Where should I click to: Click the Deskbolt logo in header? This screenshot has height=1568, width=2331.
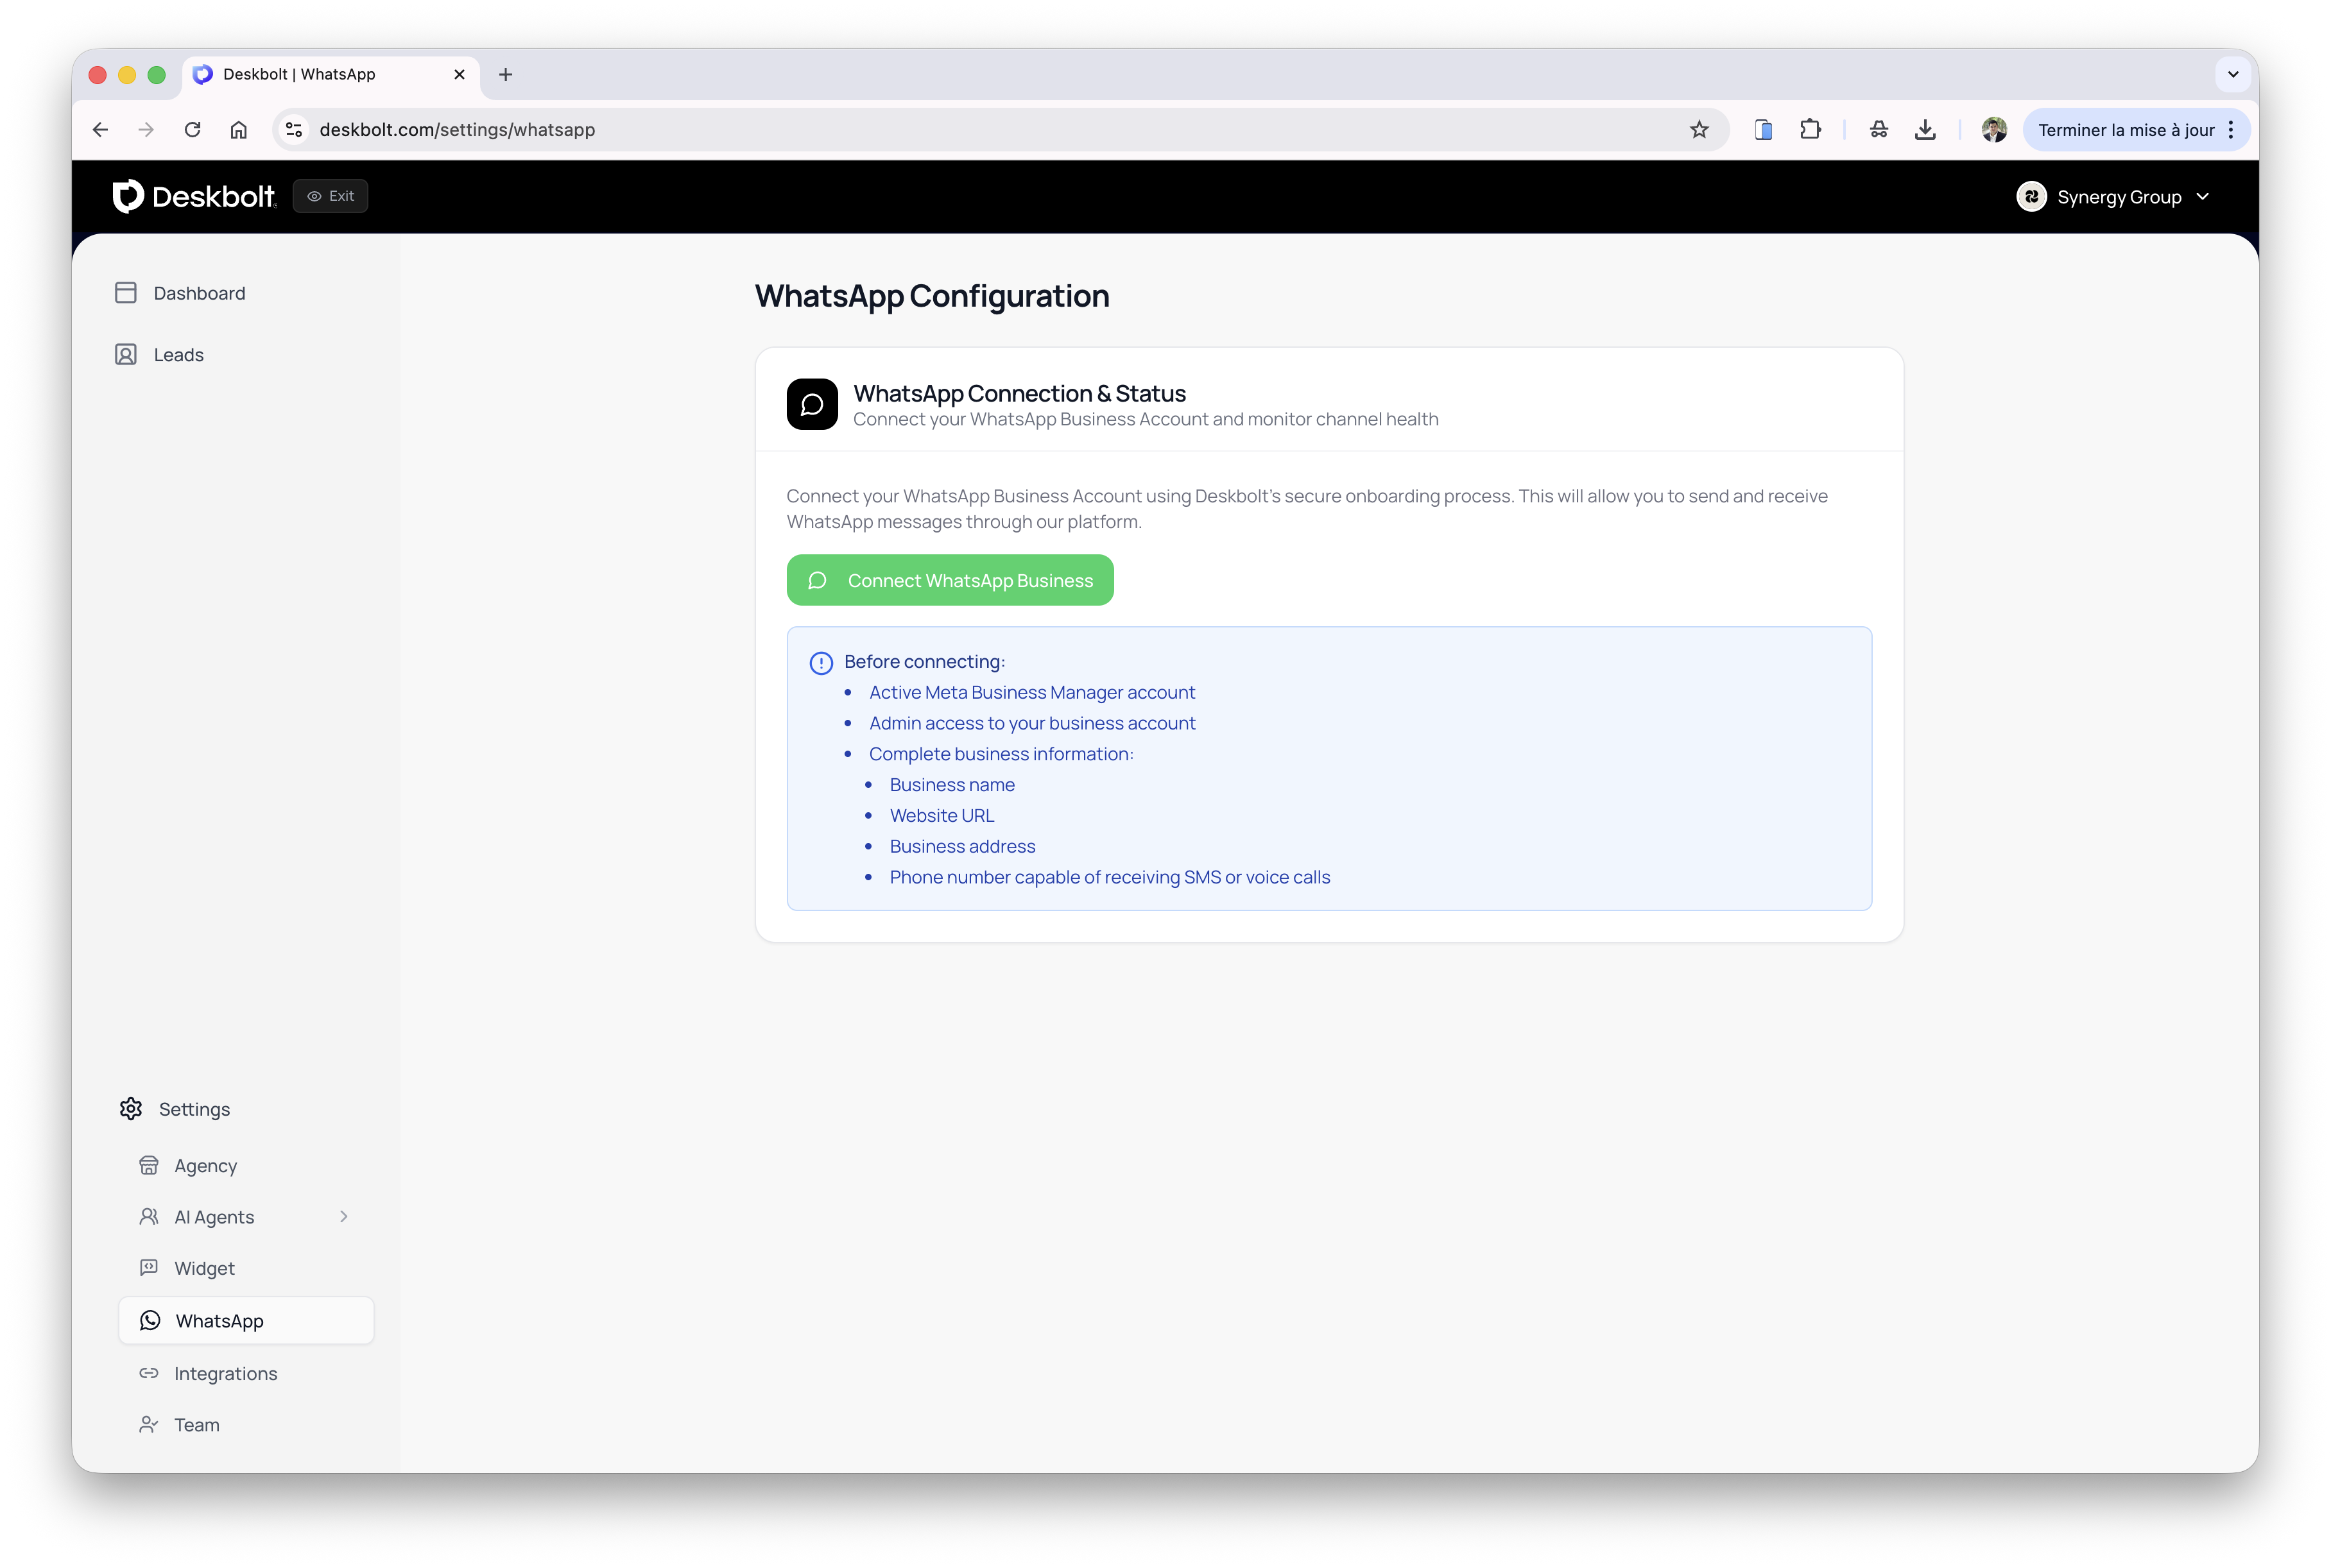pyautogui.click(x=194, y=196)
